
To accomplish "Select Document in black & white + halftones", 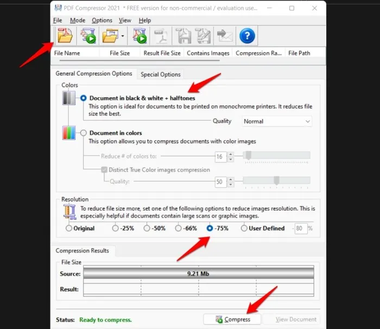I will coord(84,98).
